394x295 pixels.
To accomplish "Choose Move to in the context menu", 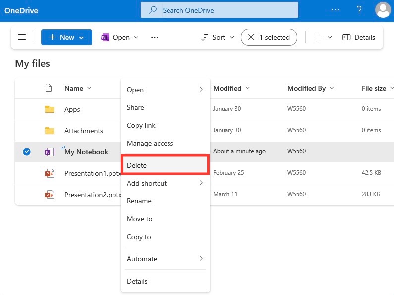I will coord(166,219).
